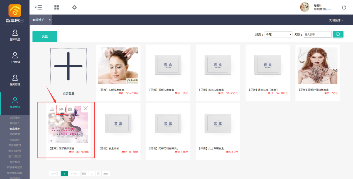Viewport: 353px width, 179px height.
Task: Close the 套盒维护 tab with its x
Action: (x=50, y=20)
